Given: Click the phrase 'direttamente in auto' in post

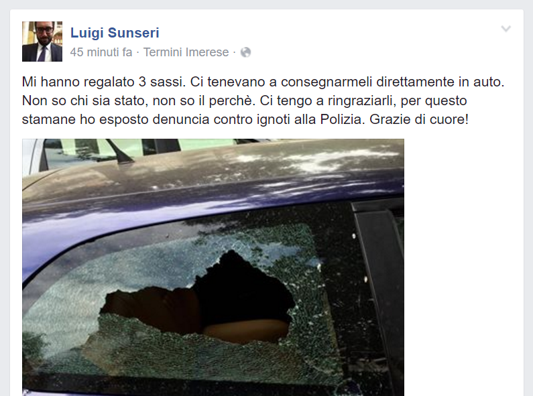Looking at the screenshot, I should click(x=440, y=82).
